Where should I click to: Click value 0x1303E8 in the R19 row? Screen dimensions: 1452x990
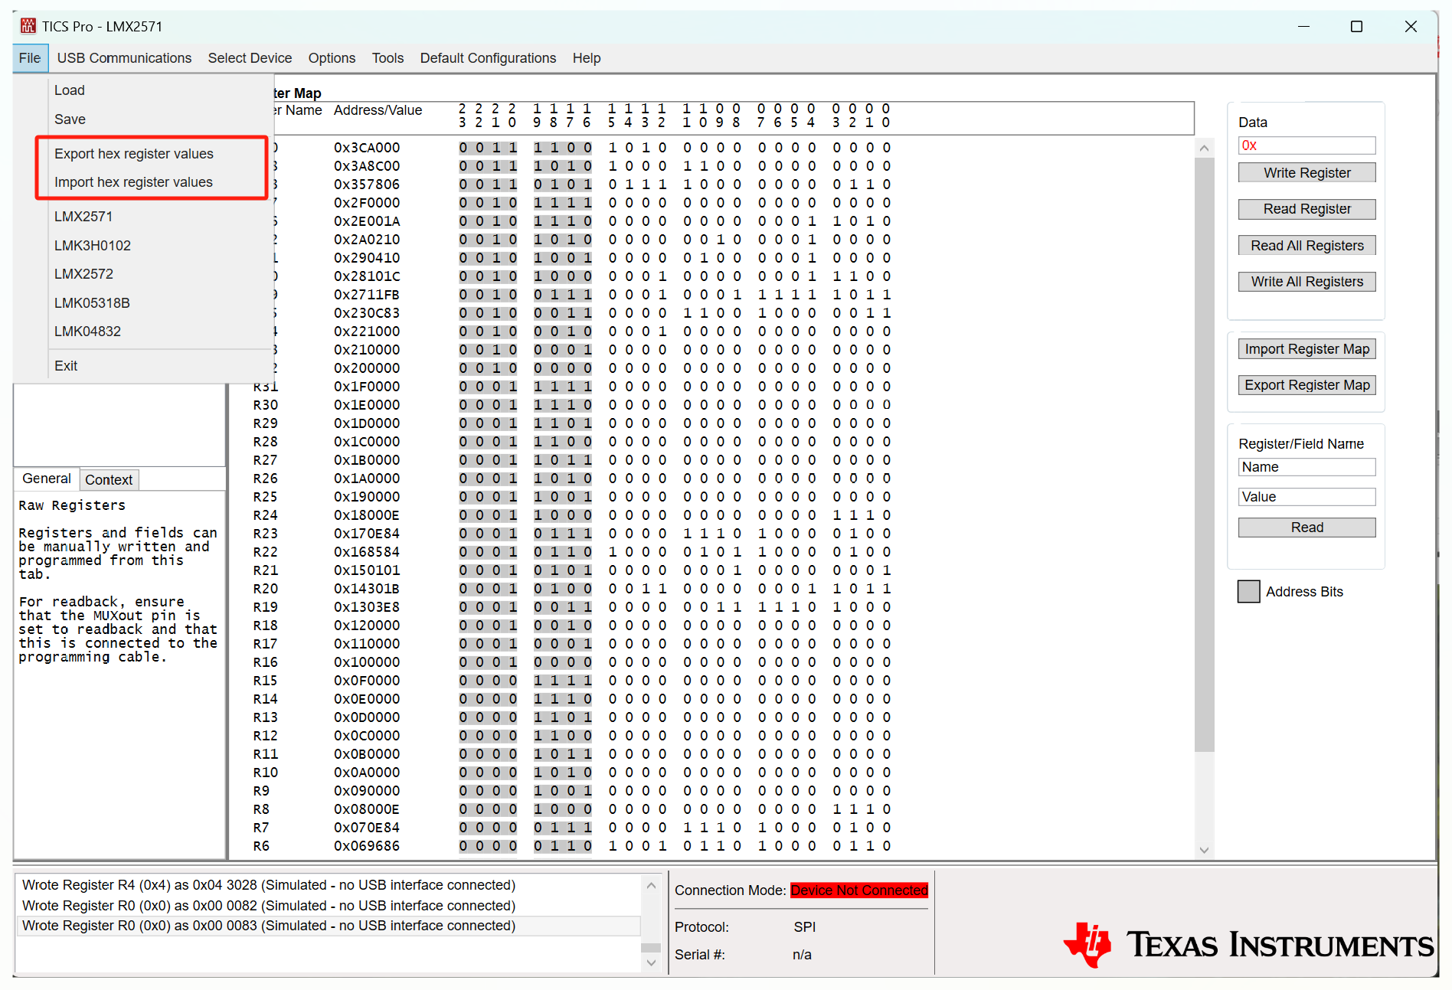point(367,607)
